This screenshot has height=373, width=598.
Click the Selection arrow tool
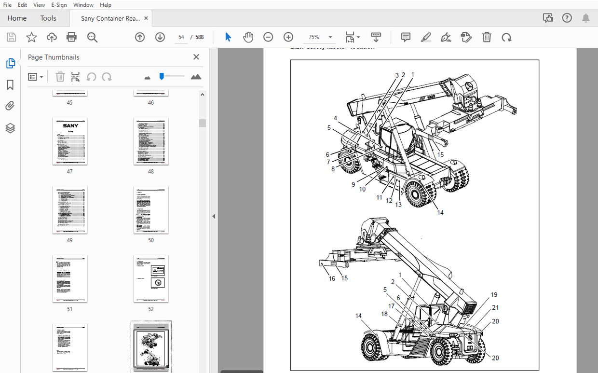point(228,37)
